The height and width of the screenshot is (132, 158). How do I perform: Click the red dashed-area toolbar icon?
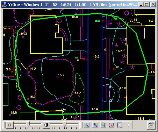[x=112, y=125]
